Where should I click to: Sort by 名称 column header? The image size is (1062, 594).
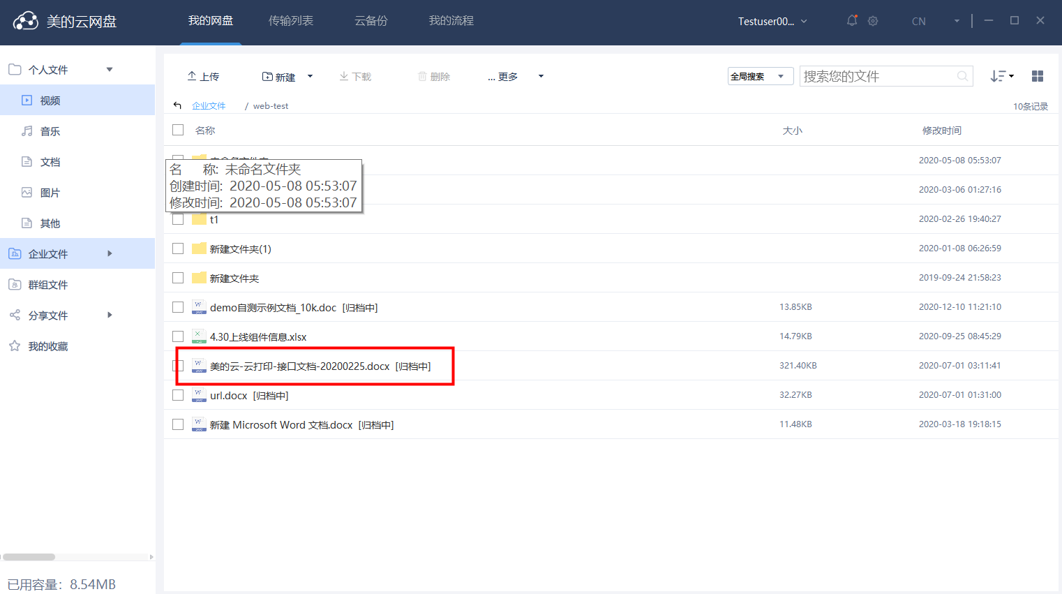pos(205,131)
